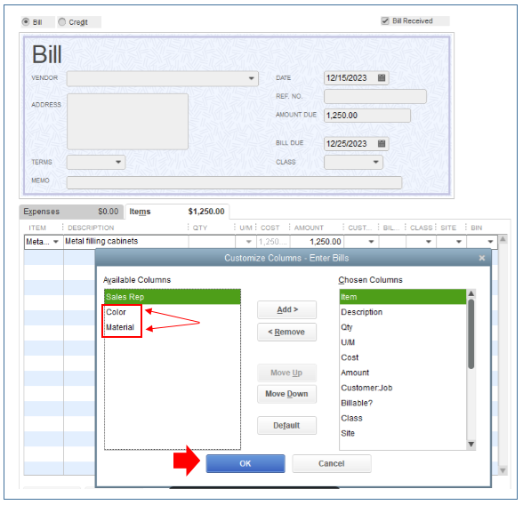523x505 pixels.
Task: Click the OK button
Action: point(245,463)
